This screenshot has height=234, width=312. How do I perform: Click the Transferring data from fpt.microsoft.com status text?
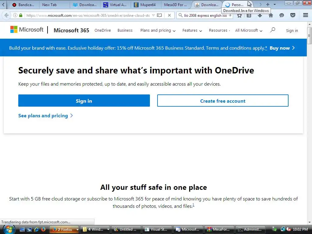(x=36, y=222)
